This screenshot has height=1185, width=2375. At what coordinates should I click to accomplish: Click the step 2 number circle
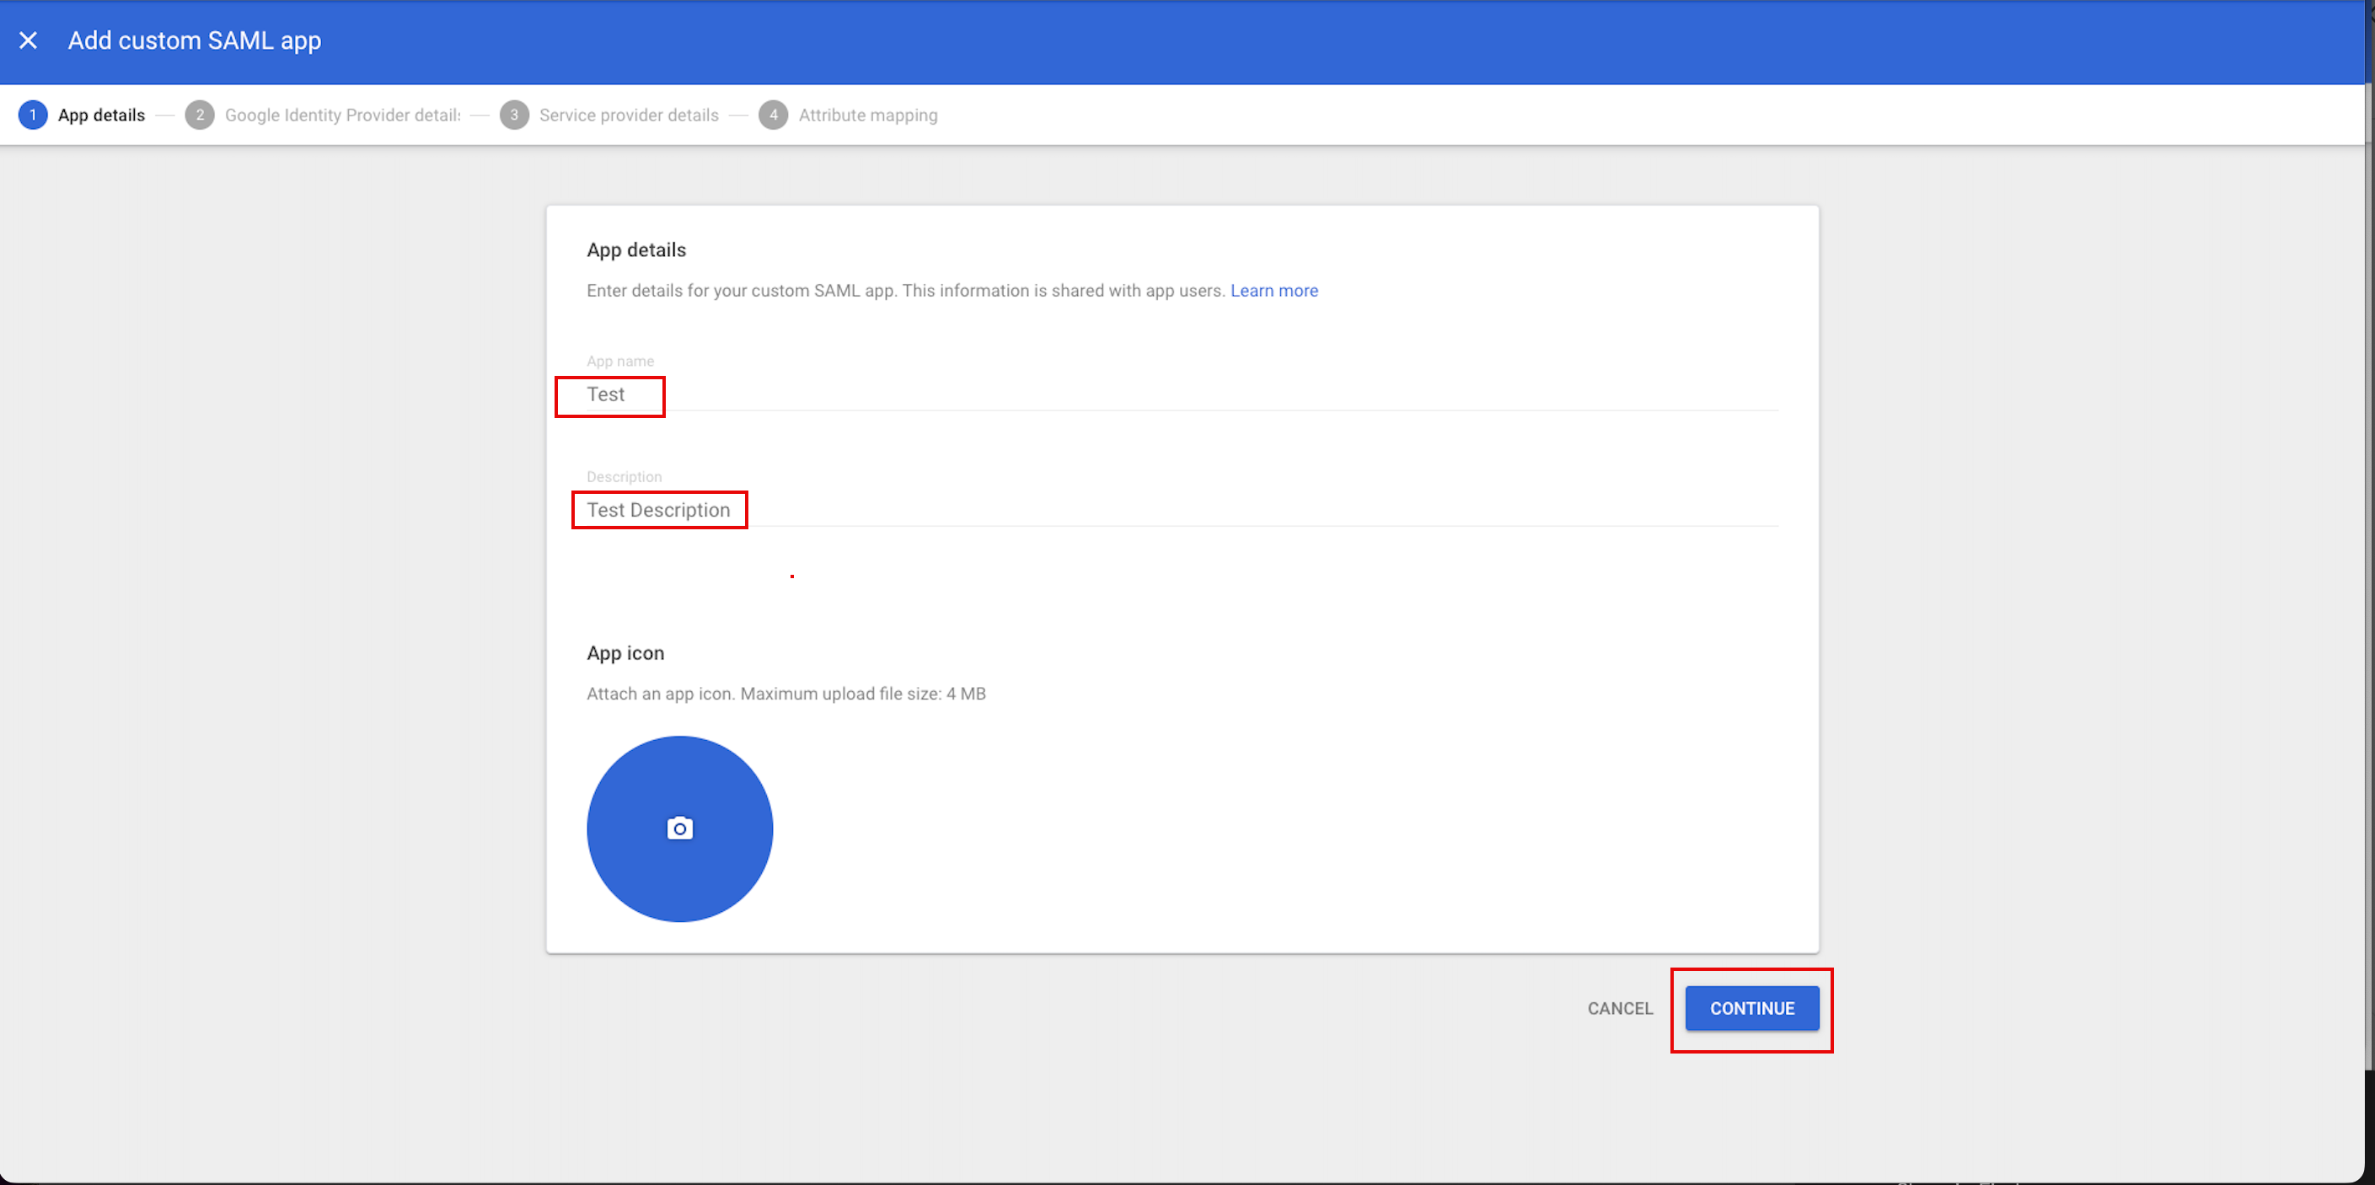tap(199, 115)
